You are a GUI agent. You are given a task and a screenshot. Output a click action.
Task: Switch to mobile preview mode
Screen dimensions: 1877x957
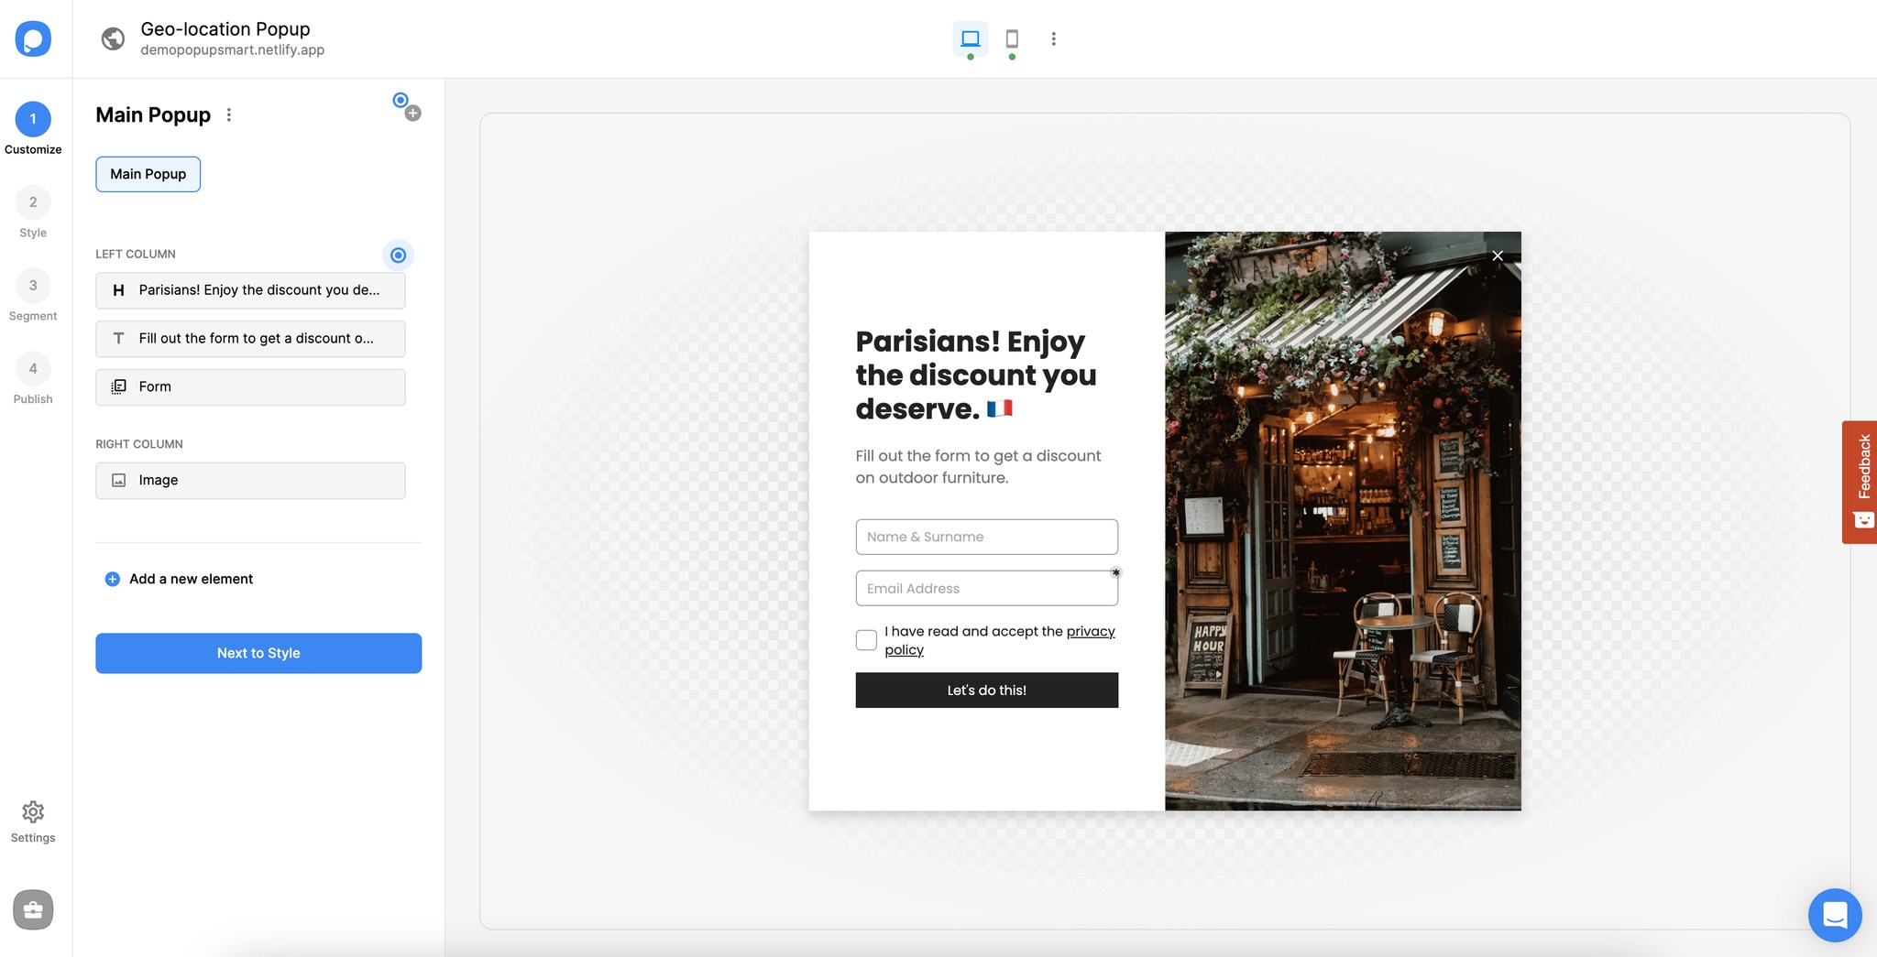1012,38
